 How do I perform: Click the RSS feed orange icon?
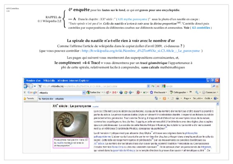pyautogui.click(x=164, y=98)
